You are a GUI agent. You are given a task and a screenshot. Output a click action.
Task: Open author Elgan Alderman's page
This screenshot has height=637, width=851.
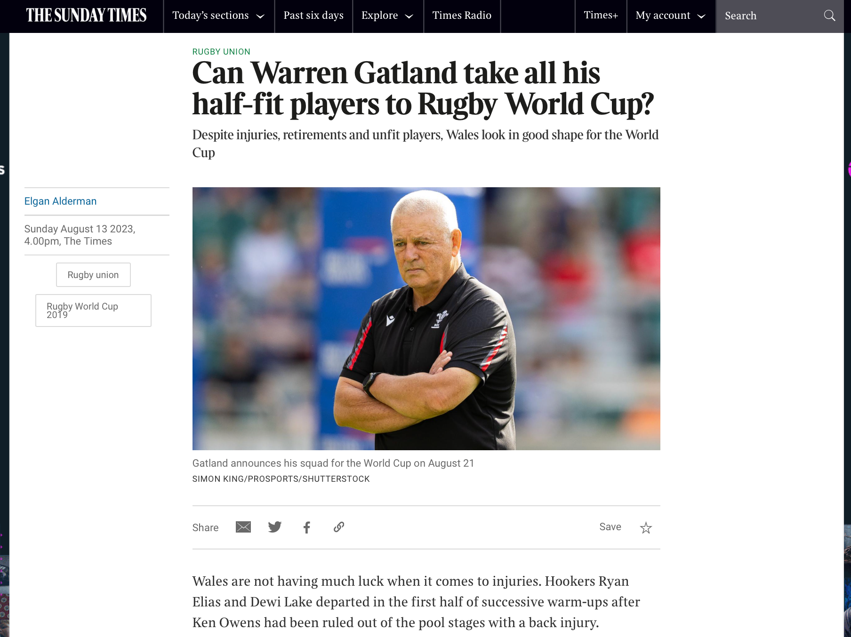tap(60, 201)
